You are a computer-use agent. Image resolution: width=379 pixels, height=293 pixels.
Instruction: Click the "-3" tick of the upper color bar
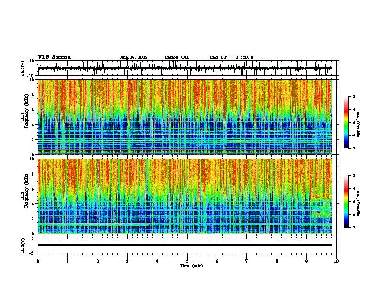353,97
